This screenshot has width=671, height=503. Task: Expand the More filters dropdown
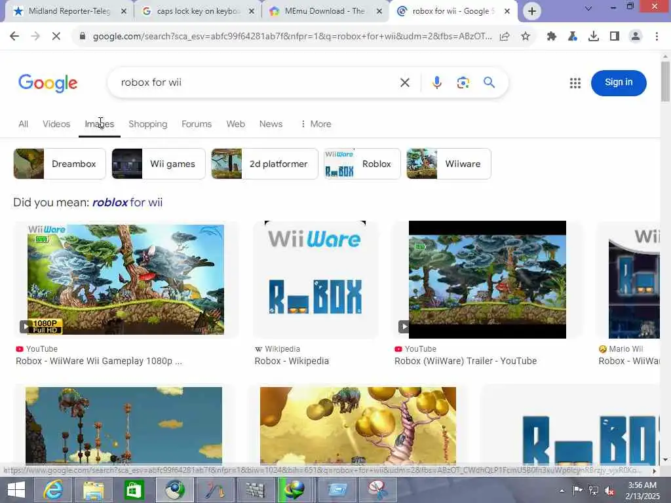point(316,124)
